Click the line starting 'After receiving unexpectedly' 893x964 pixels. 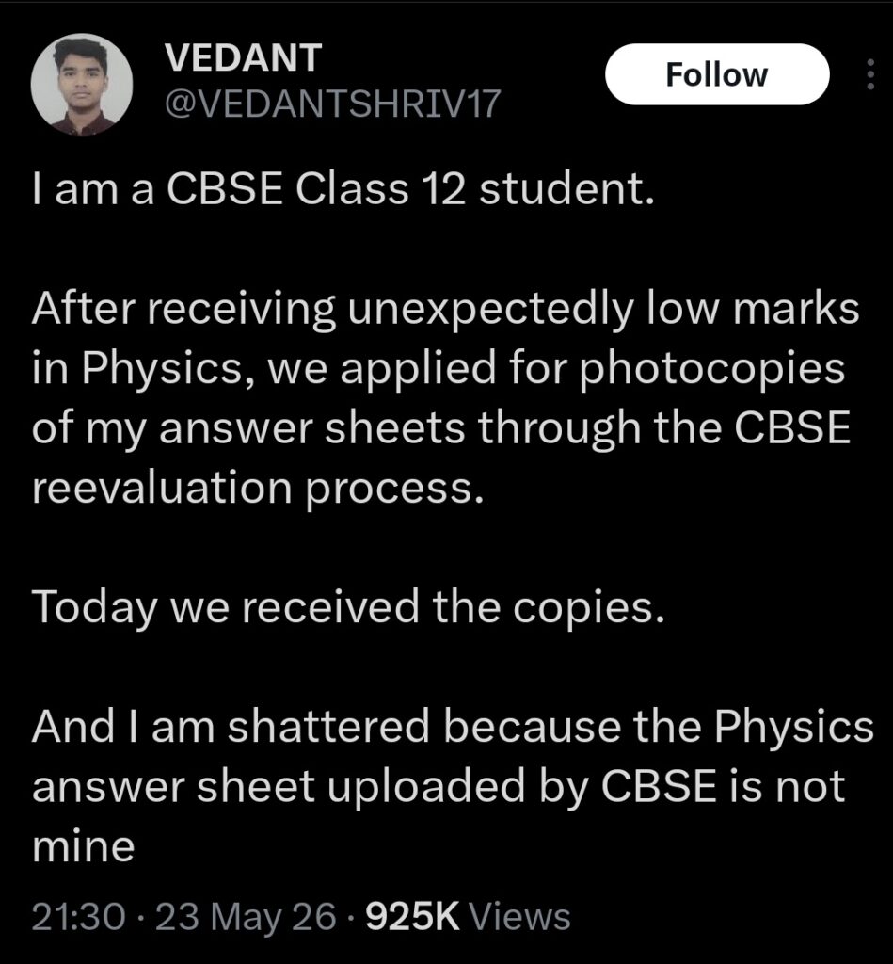click(x=446, y=309)
